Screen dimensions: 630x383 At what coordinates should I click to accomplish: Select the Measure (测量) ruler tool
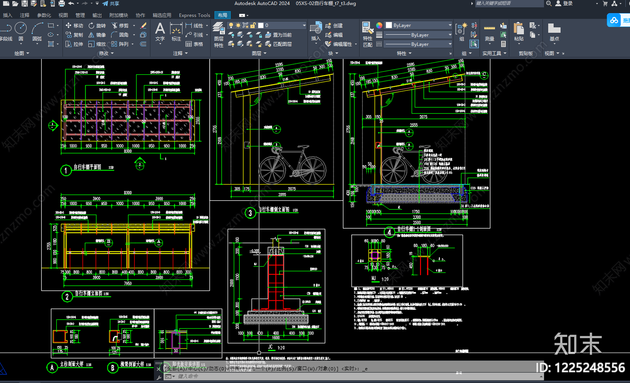(x=489, y=31)
